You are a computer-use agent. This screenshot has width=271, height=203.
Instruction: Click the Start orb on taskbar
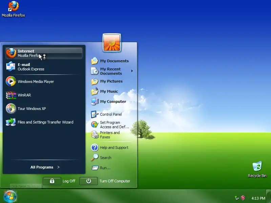(x=10, y=197)
